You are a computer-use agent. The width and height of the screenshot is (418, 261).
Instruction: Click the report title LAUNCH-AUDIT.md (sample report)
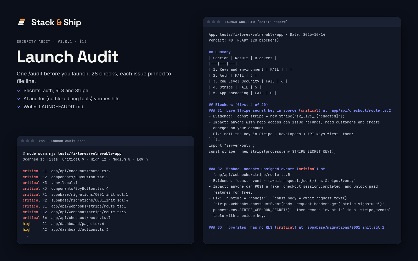(x=256, y=22)
